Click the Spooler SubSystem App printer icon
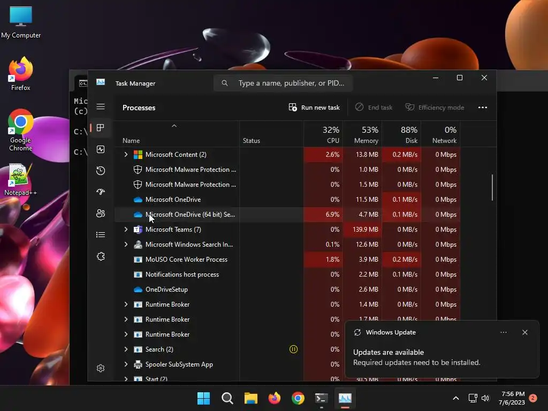Screen dimensions: 548x411 (138, 364)
